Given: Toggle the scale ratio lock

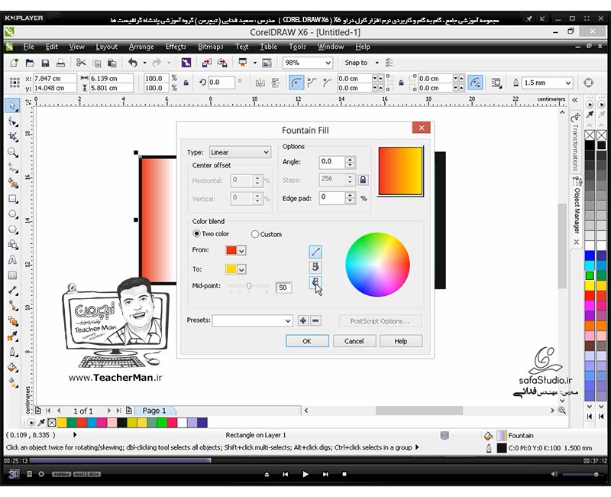Looking at the screenshot, I should [186, 83].
